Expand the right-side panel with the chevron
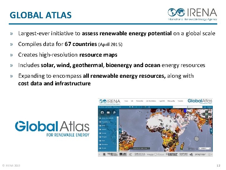The image size is (226, 170). click(211, 131)
